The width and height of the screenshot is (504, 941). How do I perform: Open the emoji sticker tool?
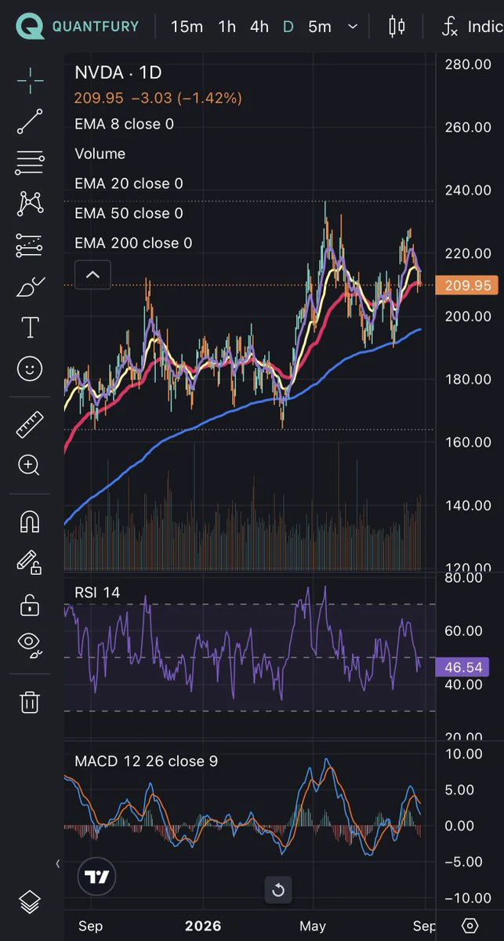click(x=30, y=369)
